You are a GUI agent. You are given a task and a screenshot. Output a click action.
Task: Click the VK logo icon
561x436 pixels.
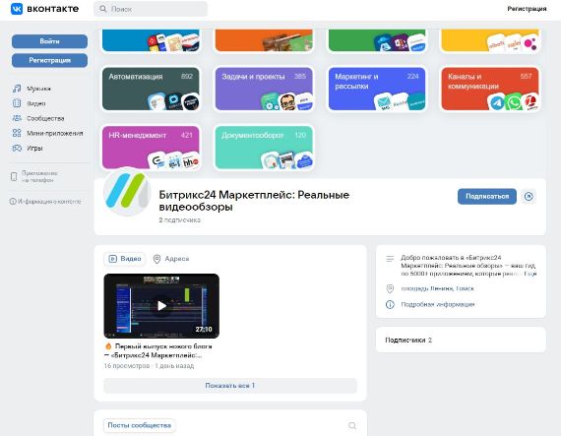tap(17, 9)
